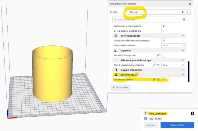Expand the Doppia estrusione section
The image size is (198, 131).
pyautogui.click(x=183, y=70)
